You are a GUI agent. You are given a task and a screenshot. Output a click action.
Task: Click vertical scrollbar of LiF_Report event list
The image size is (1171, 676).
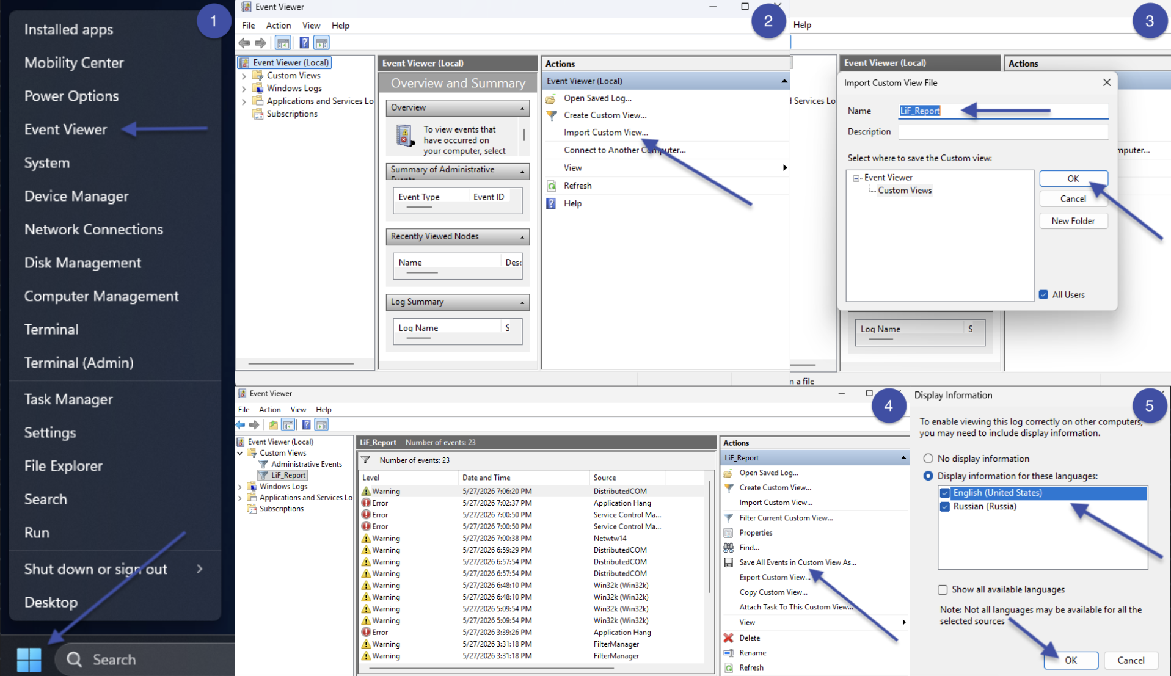(x=709, y=537)
